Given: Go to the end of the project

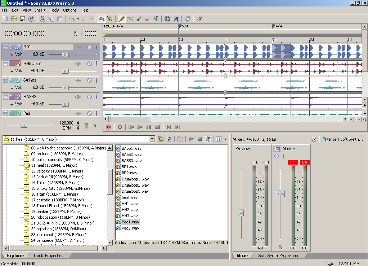Looking at the screenshot, I should [178, 127].
